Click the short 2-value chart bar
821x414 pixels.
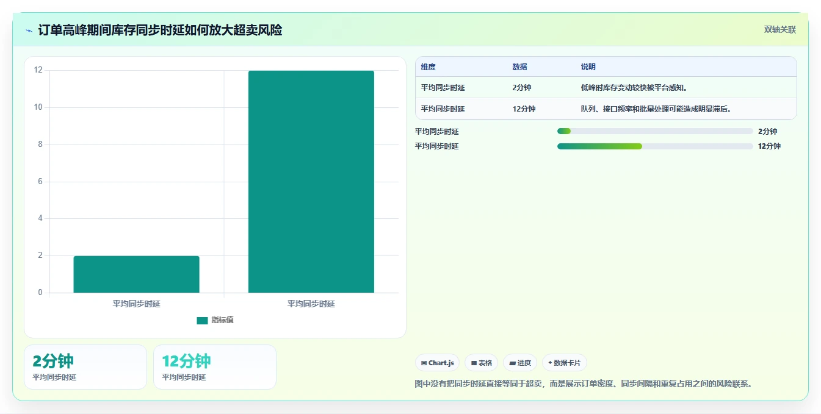point(136,274)
